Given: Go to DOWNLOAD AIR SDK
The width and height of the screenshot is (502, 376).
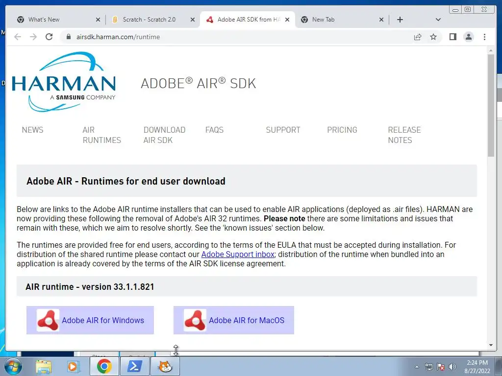Looking at the screenshot, I should 164,135.
